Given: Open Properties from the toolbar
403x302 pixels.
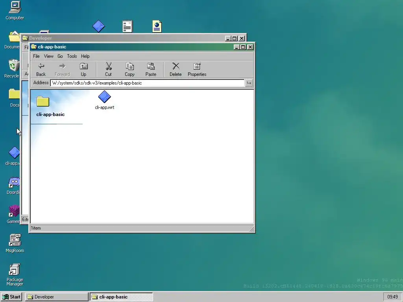Looking at the screenshot, I should tap(197, 70).
